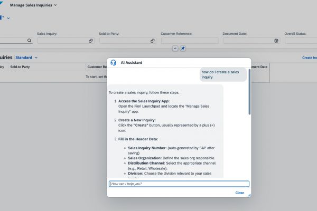Image resolution: width=317 pixels, height=211 pixels.
Task: Click the Sales Inquiry filter input field
Action: tap(66, 41)
